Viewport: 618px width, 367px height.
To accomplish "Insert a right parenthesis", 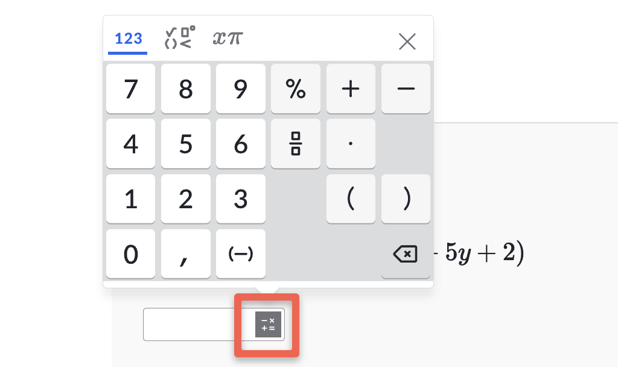I will coord(406,199).
